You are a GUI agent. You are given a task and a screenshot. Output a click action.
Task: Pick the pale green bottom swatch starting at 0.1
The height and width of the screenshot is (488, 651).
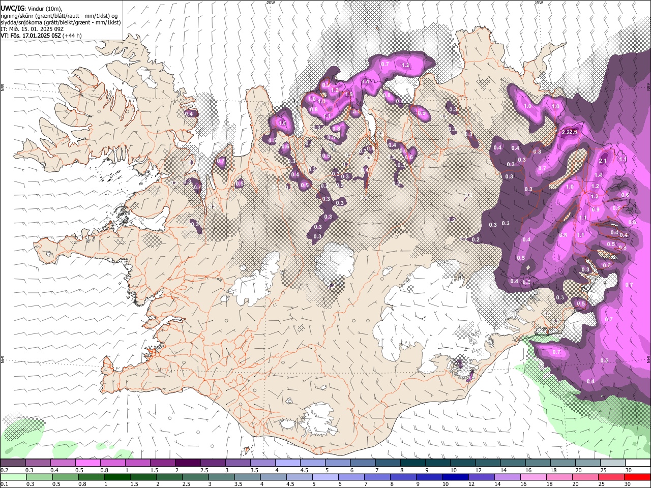(14, 477)
